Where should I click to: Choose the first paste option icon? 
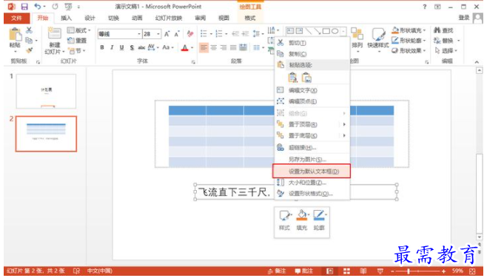click(x=292, y=78)
